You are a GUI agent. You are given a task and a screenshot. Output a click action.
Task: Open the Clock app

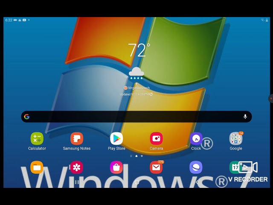click(x=196, y=138)
